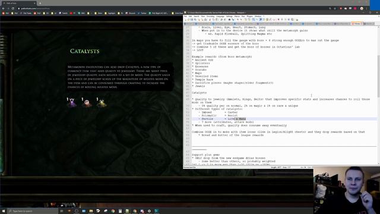380x214 pixels.
Task: Click the Redo icon in Notepad++ toolbar
Action: pyautogui.click(x=225, y=20)
